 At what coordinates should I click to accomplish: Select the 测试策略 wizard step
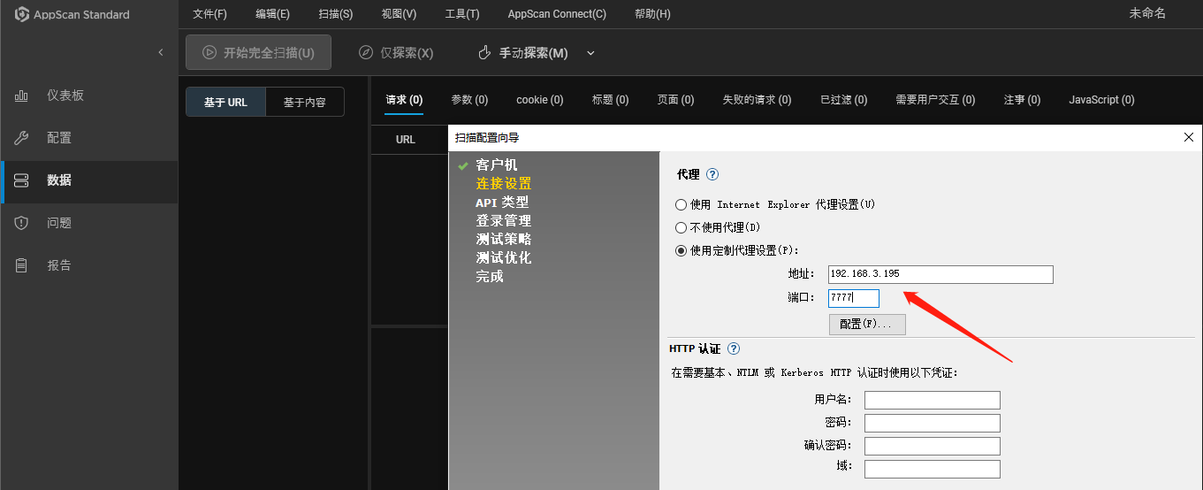pos(504,240)
